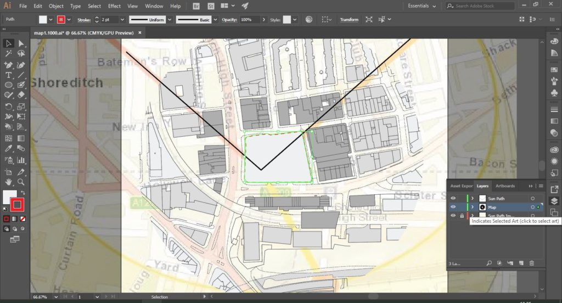
Task: Select the Selection tool (black arrow)
Action: 8,43
